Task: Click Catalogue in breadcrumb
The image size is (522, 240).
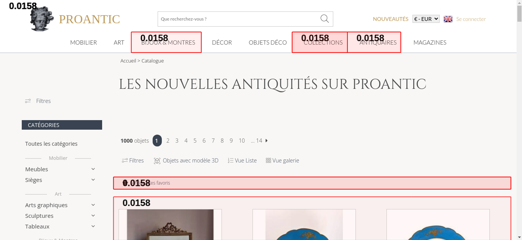Action: pyautogui.click(x=153, y=61)
